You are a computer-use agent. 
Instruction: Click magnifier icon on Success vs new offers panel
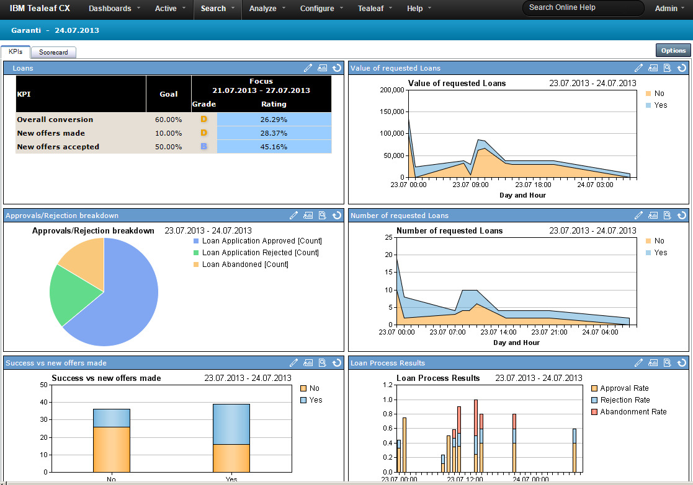coord(323,363)
